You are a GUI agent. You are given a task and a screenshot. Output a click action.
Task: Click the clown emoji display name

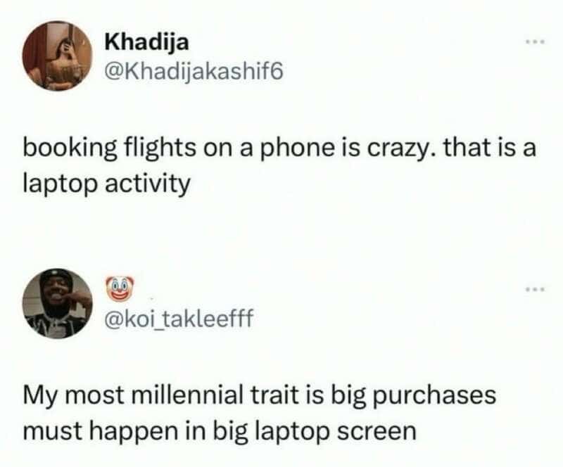[120, 288]
